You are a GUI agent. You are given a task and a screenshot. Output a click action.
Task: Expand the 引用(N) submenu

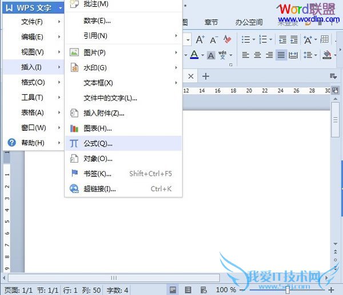point(123,36)
